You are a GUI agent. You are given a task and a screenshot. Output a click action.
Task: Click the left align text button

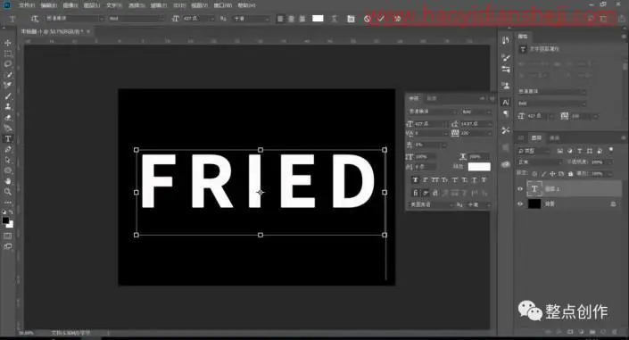coord(280,19)
